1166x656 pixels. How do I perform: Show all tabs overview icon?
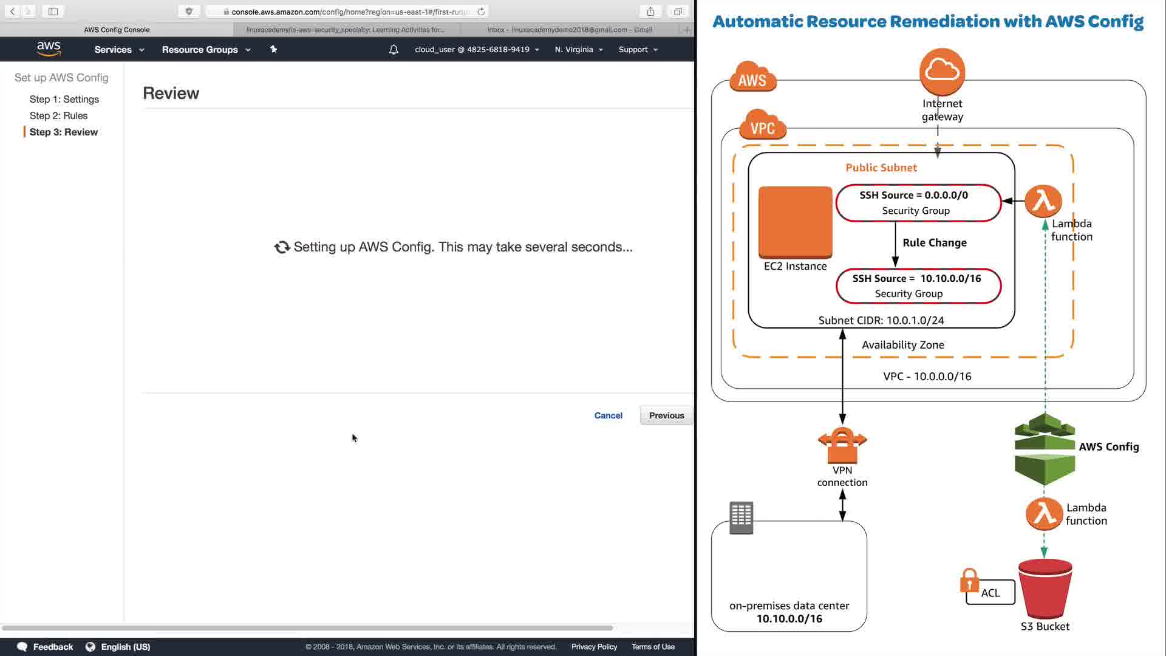[x=678, y=12]
